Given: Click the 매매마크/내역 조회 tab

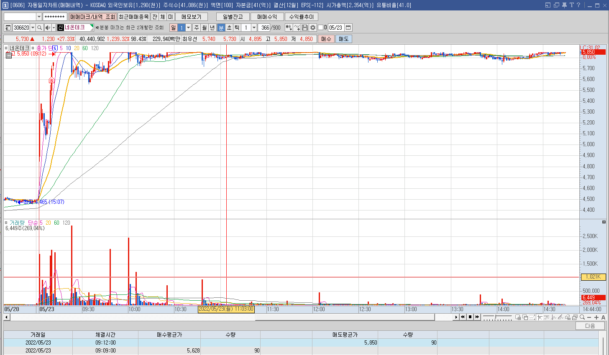Looking at the screenshot, I should (92, 17).
